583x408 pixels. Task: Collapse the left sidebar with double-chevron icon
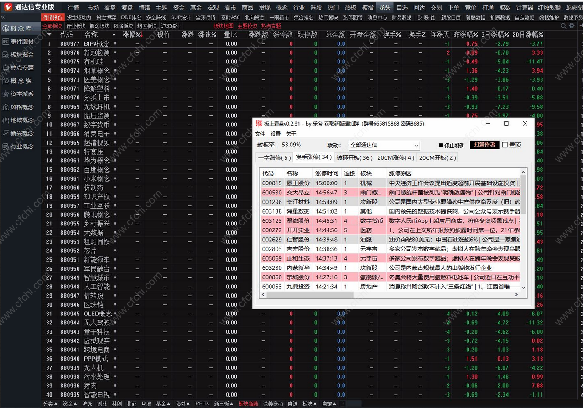pyautogui.click(x=3, y=17)
